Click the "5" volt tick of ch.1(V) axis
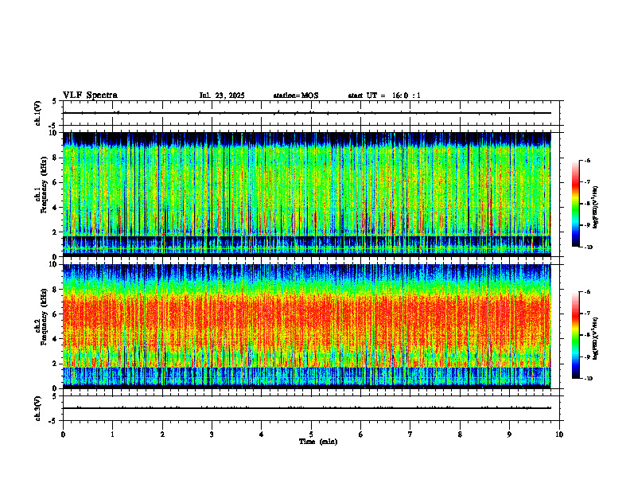The height and width of the screenshot is (487, 630). click(x=54, y=101)
